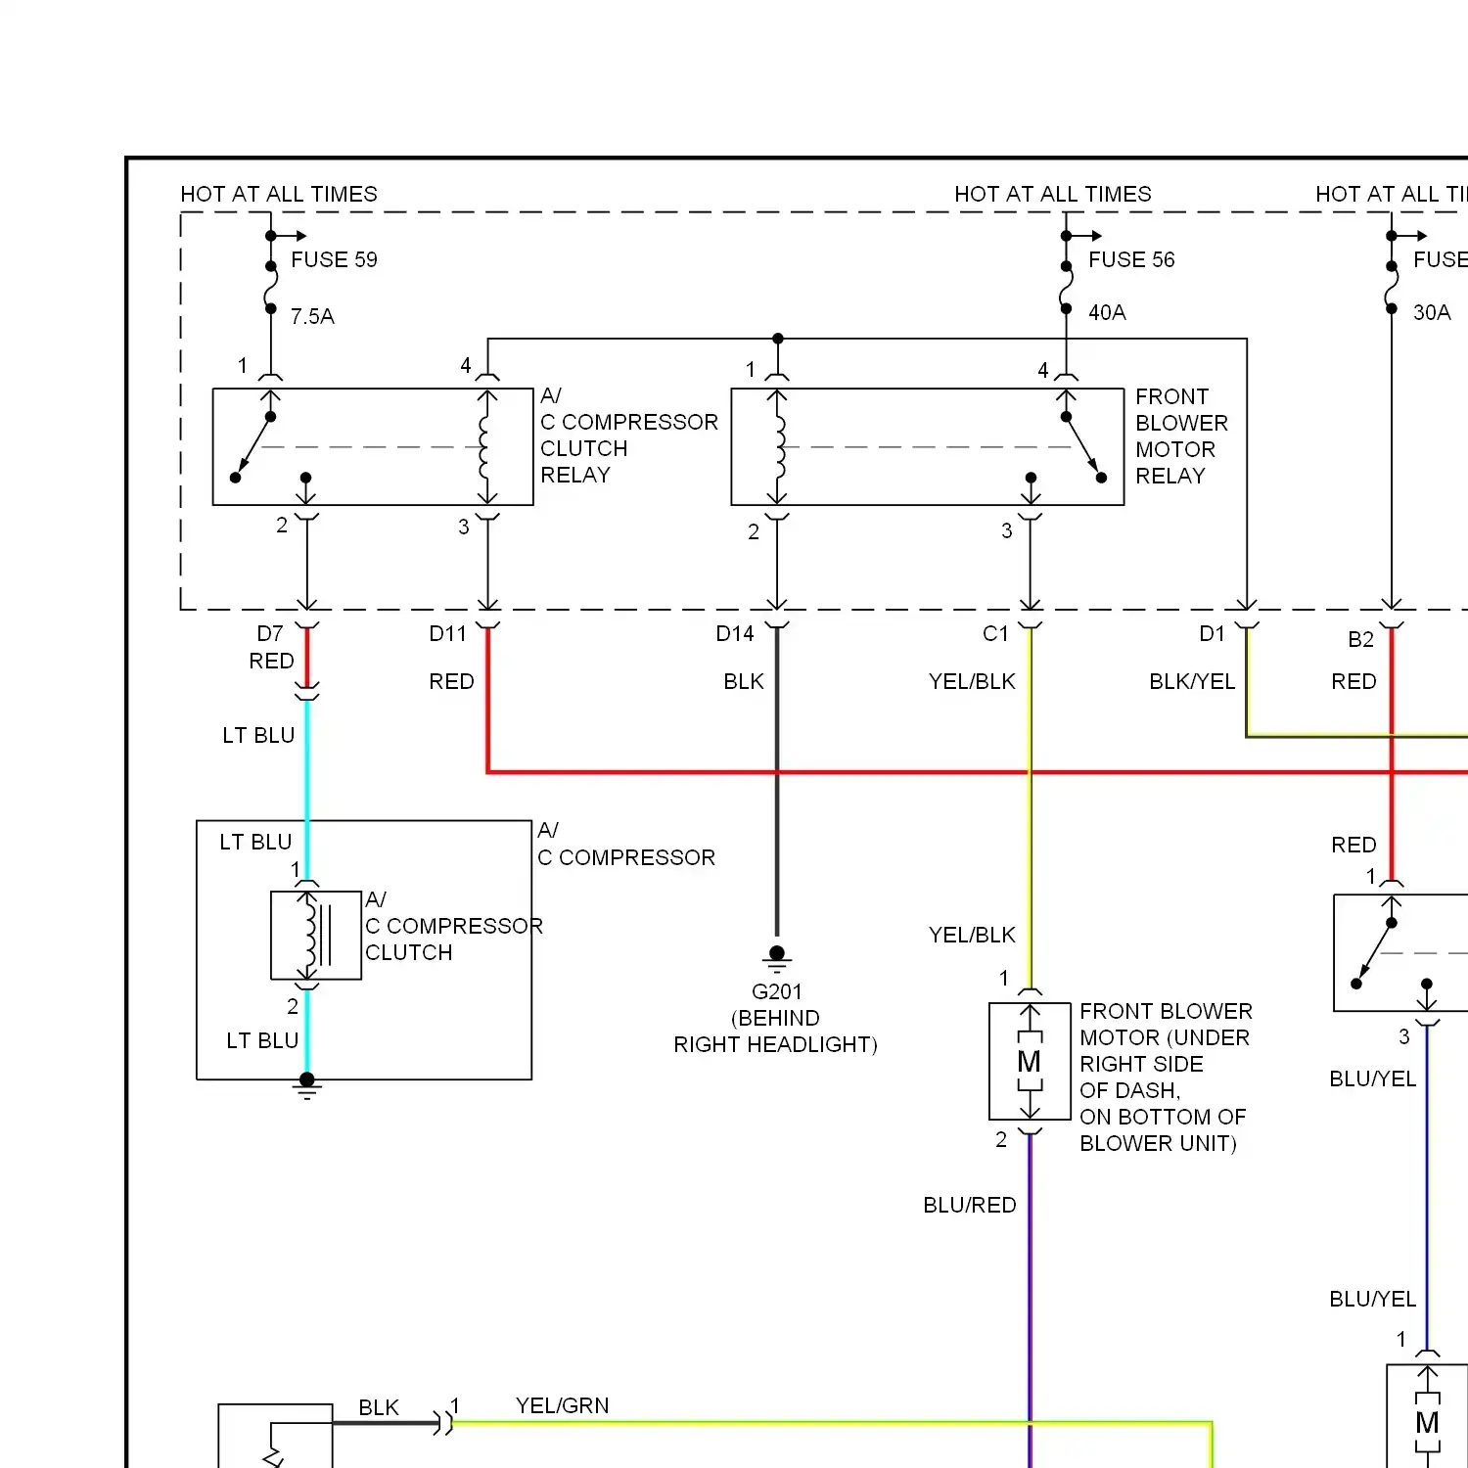Click the lower-right motor M symbol
The height and width of the screenshot is (1468, 1468).
click(1428, 1422)
